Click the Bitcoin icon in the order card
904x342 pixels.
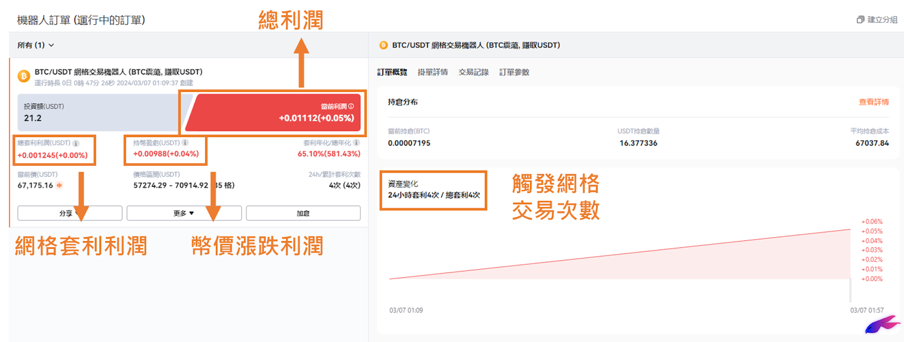tap(24, 76)
